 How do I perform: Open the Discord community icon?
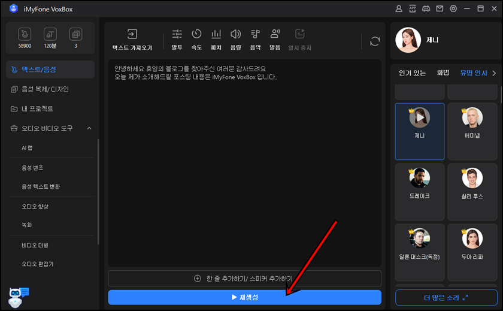pos(426,8)
